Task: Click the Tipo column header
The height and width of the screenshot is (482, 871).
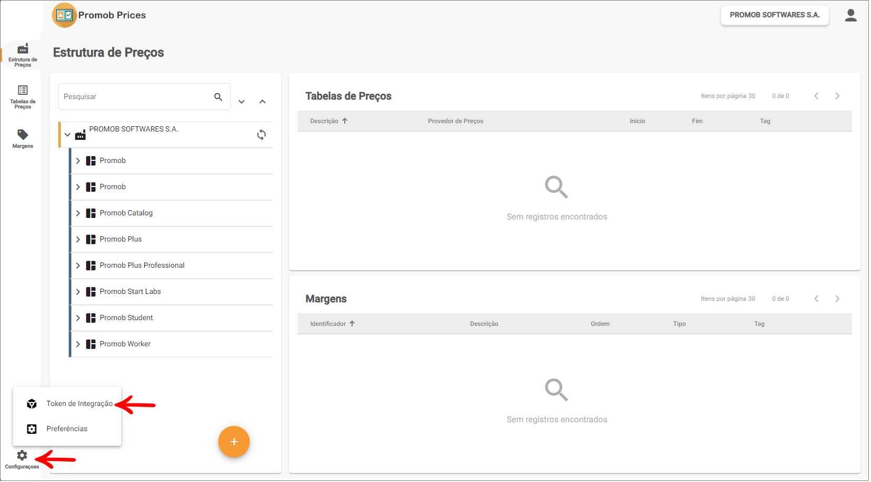Action: click(x=679, y=324)
